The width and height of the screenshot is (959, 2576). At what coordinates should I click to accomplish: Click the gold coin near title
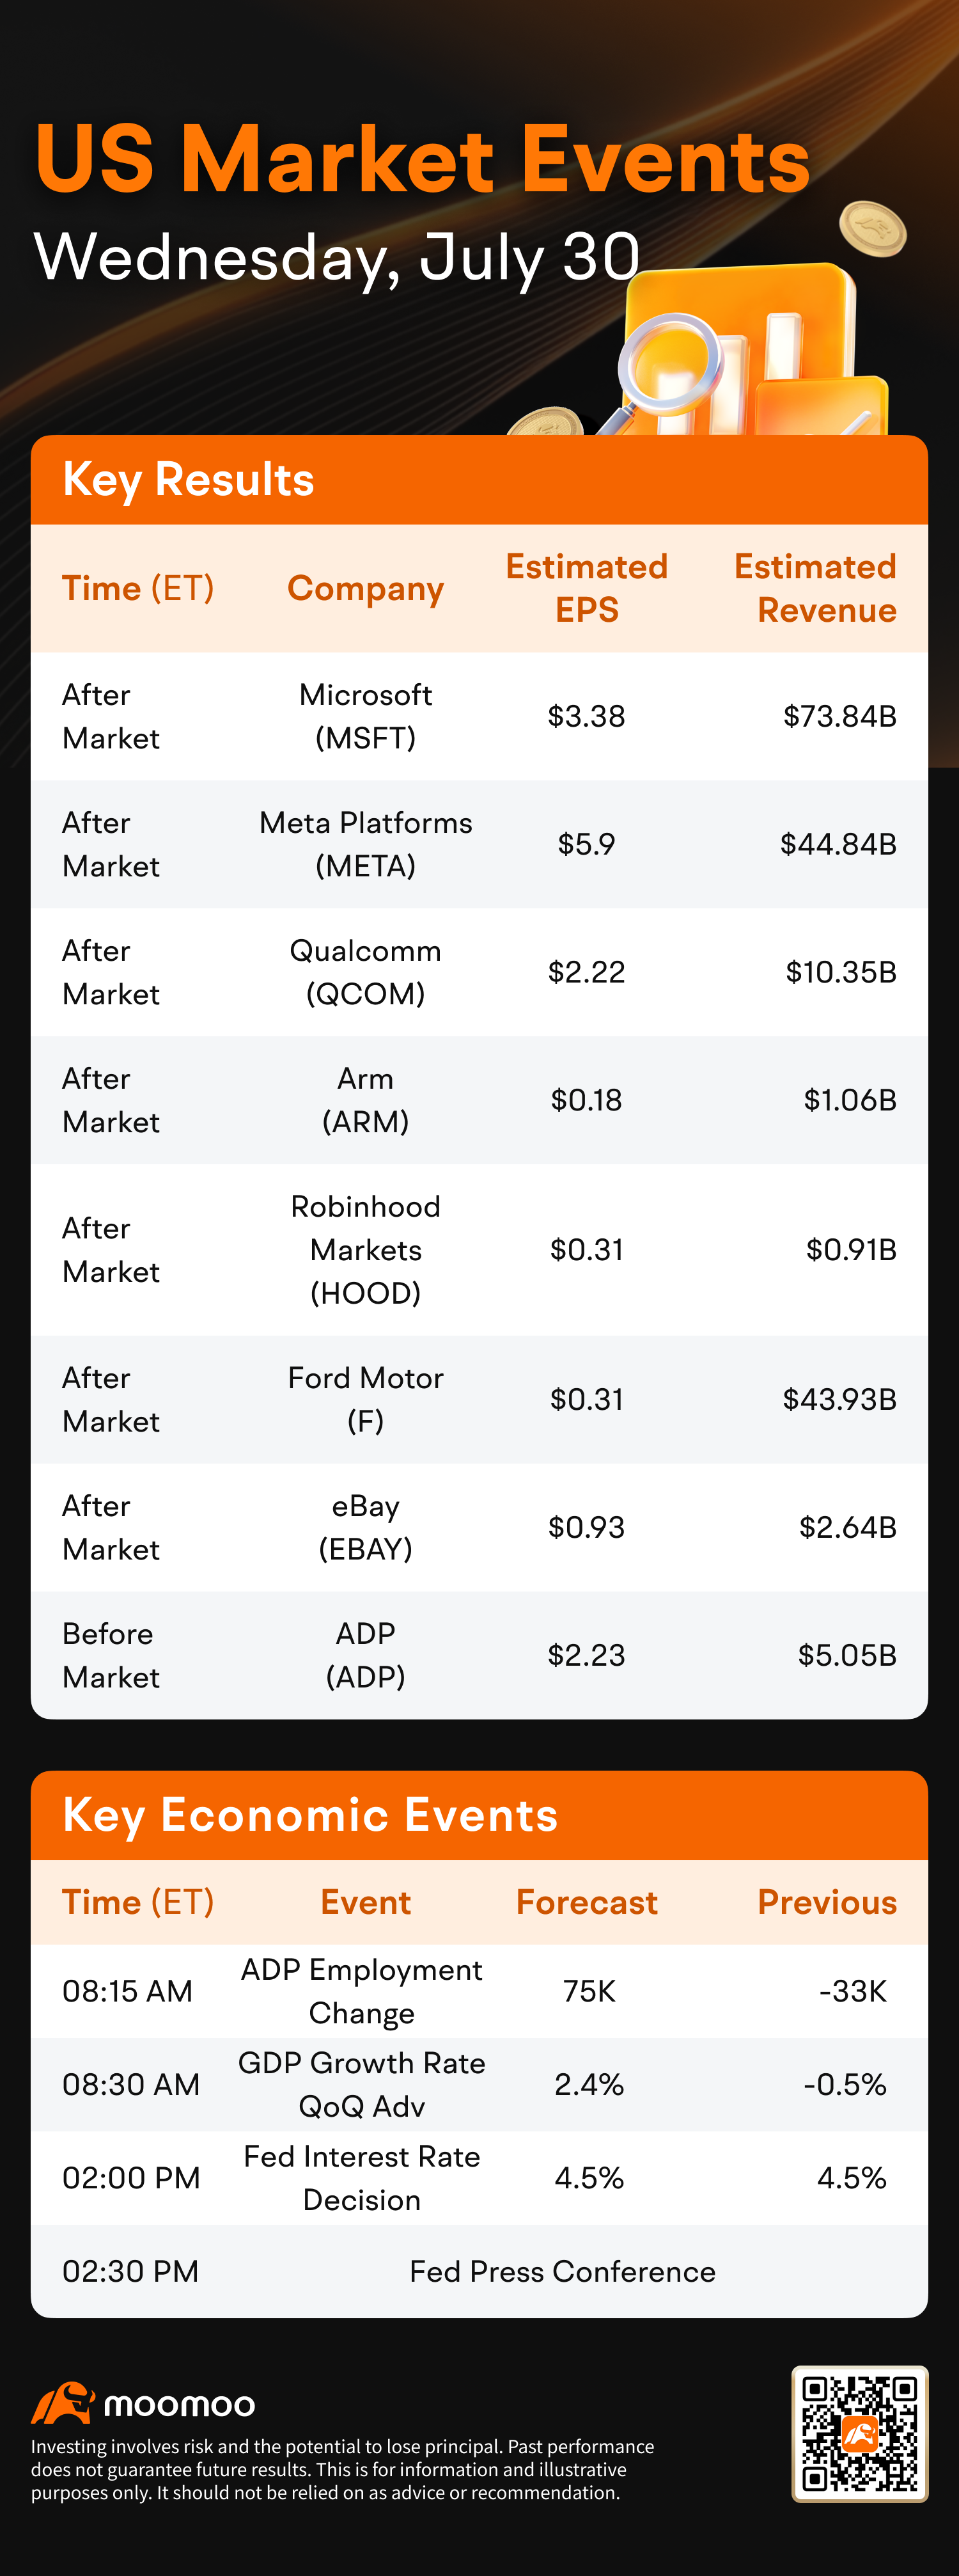tap(872, 229)
